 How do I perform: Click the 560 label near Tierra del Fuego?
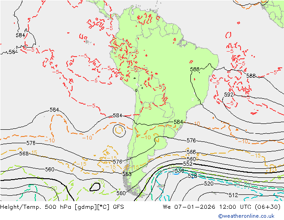point(120,193)
